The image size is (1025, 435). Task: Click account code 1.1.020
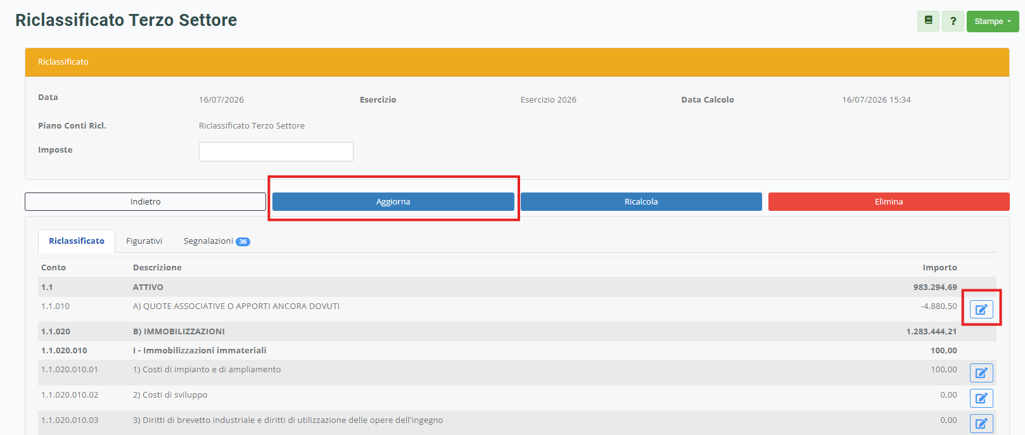[56, 332]
